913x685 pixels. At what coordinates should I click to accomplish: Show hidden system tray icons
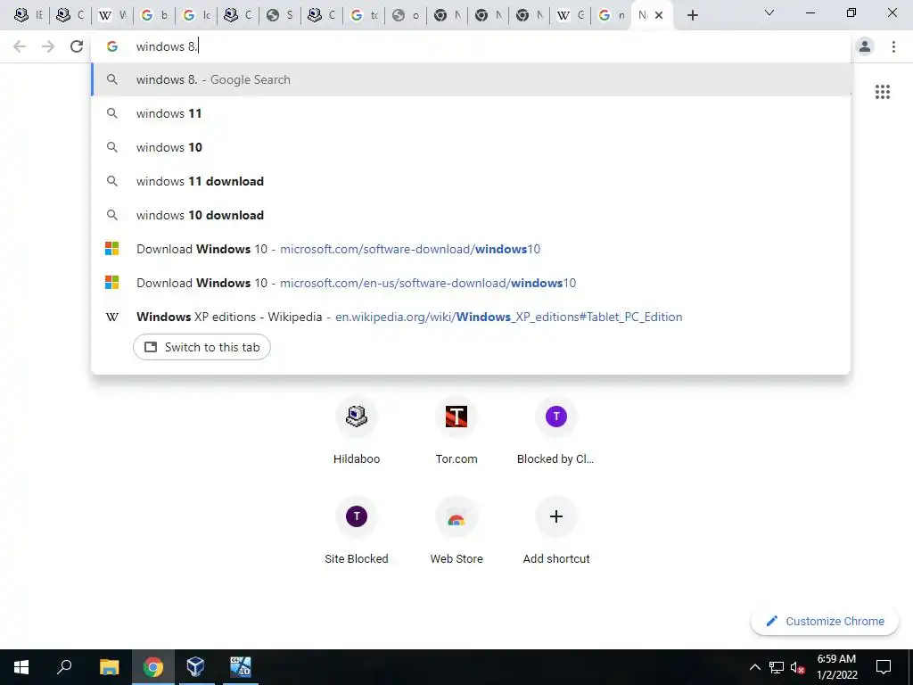[x=754, y=667]
